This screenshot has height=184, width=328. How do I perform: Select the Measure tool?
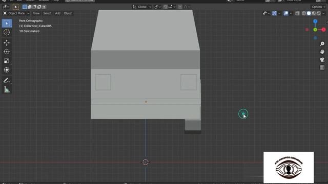(x=7, y=90)
